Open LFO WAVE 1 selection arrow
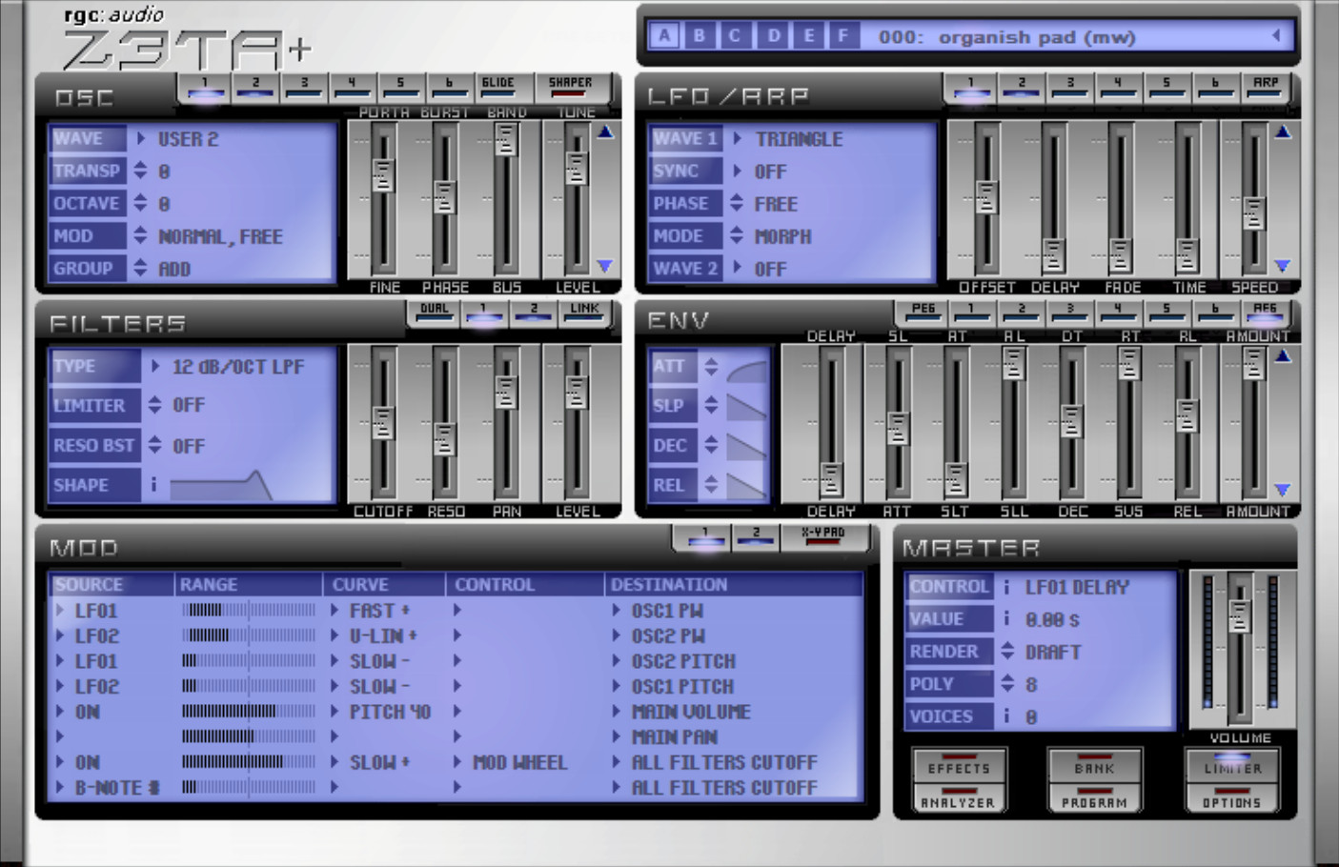The height and width of the screenshot is (867, 1339). click(x=738, y=139)
